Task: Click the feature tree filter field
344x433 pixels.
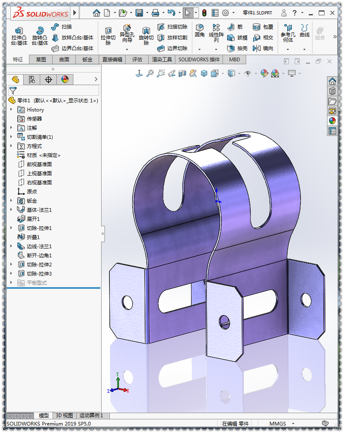Action: tap(53, 90)
